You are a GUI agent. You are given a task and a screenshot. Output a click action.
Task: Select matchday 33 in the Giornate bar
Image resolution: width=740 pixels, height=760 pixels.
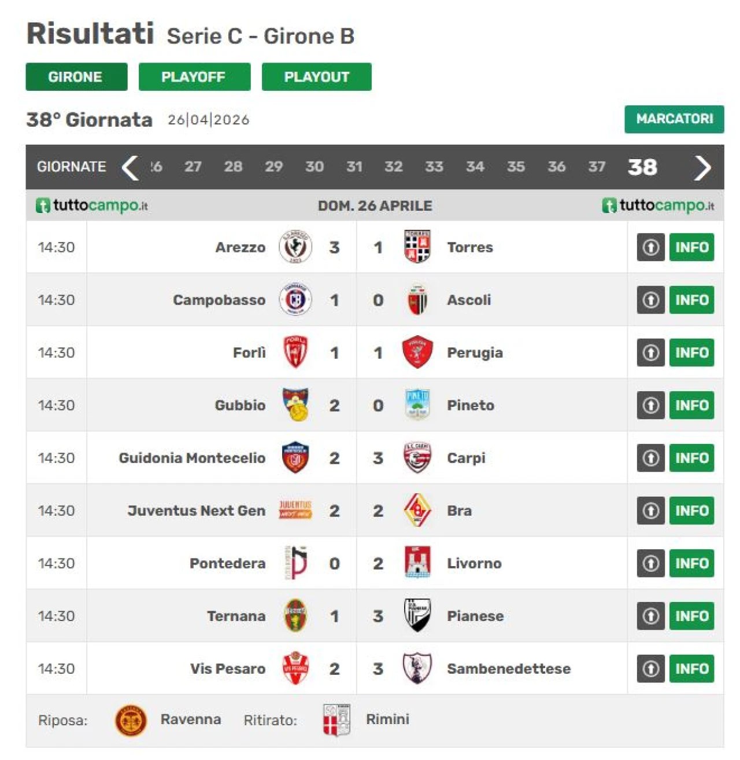point(434,167)
